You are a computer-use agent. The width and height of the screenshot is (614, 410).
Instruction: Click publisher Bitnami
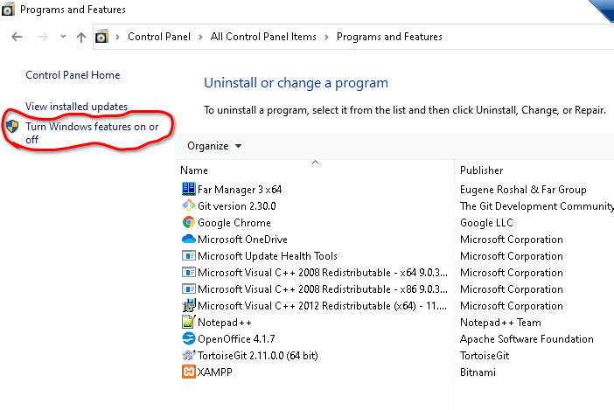tap(478, 372)
